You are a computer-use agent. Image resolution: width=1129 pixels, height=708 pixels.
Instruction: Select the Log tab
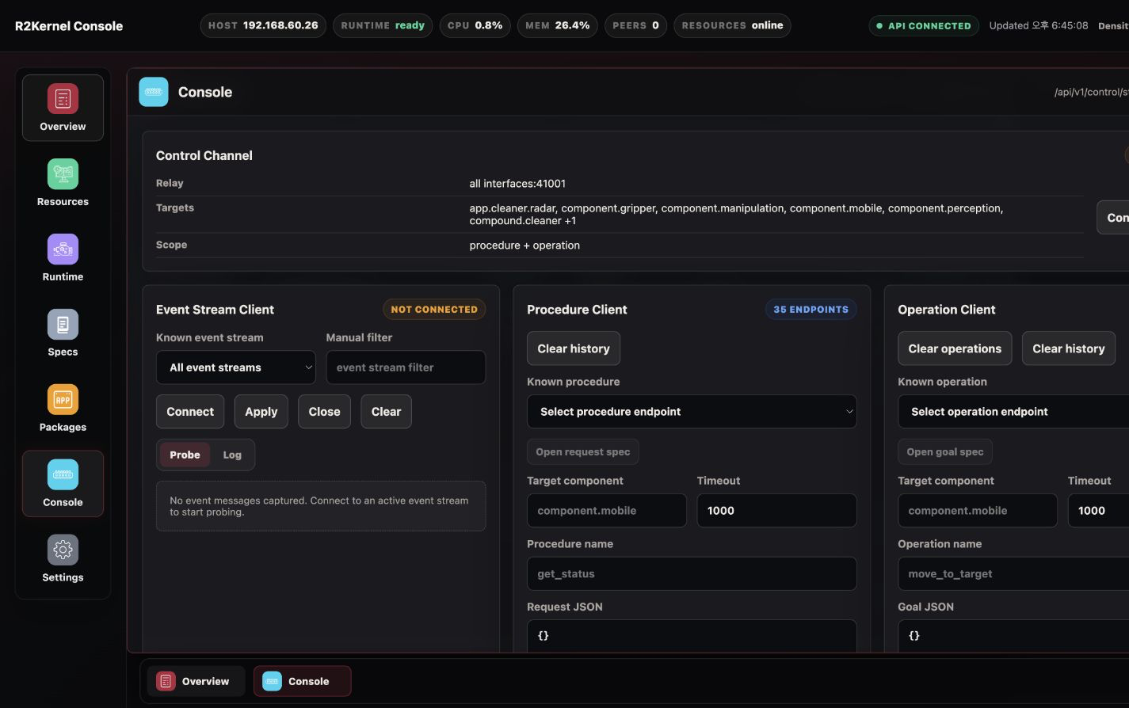(x=232, y=455)
